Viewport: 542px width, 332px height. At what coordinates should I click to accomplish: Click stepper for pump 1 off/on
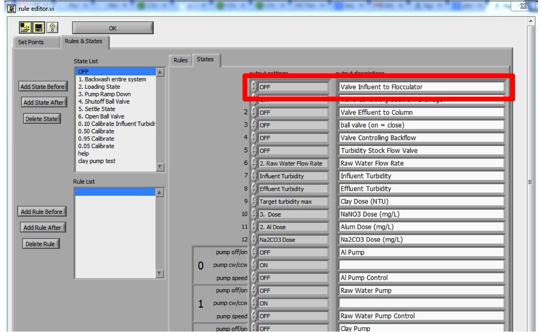pos(254,291)
